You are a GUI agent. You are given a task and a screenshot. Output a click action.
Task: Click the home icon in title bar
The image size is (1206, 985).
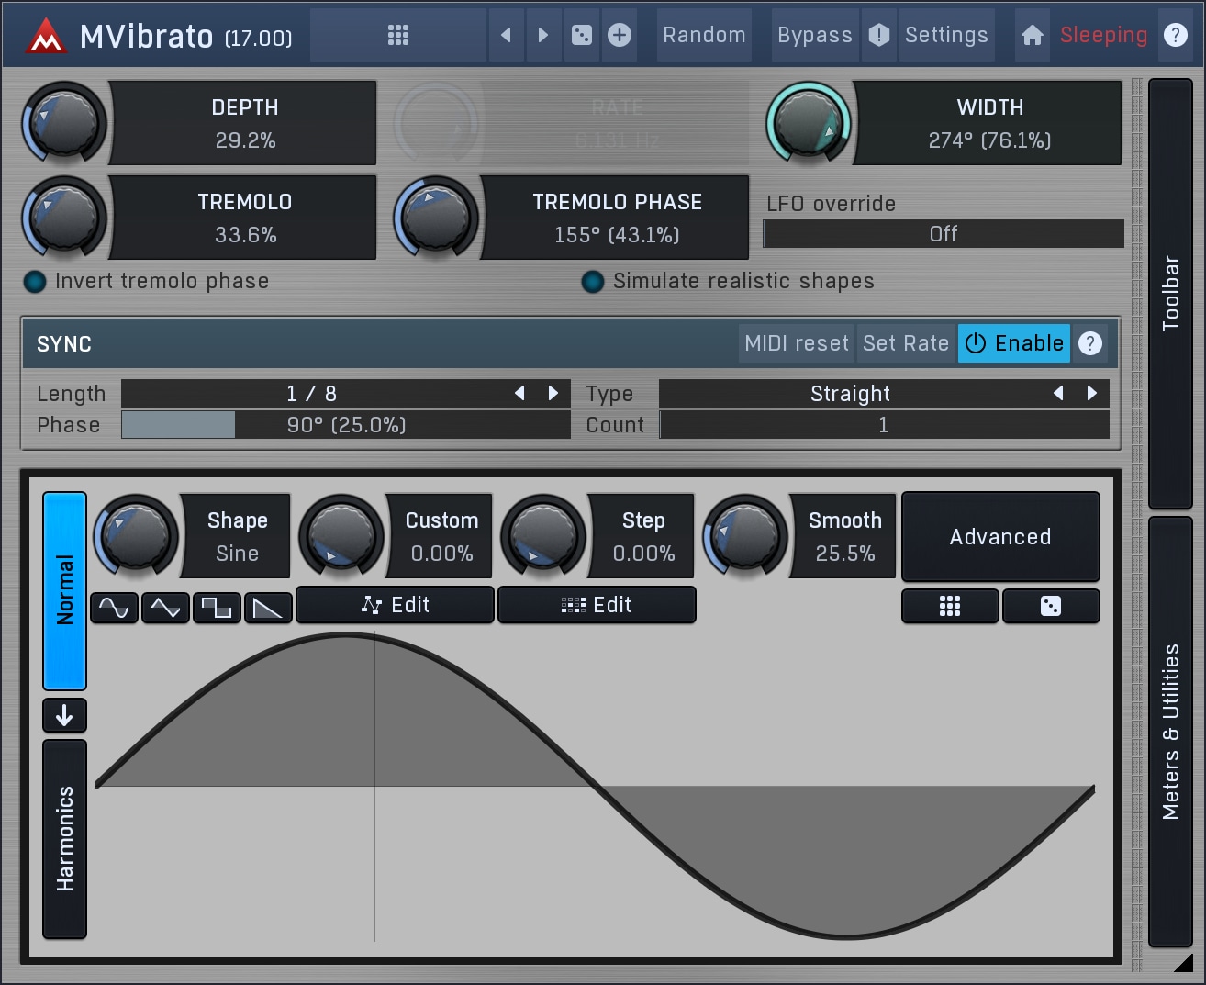(1032, 35)
